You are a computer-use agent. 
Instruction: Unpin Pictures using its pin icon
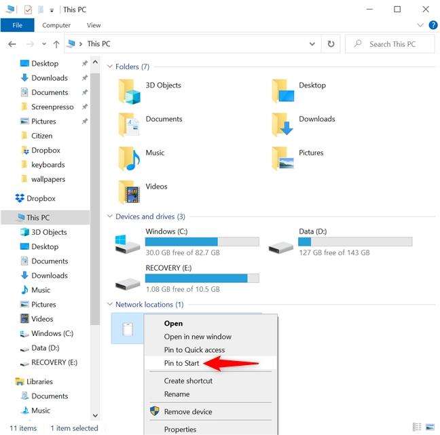(84, 121)
